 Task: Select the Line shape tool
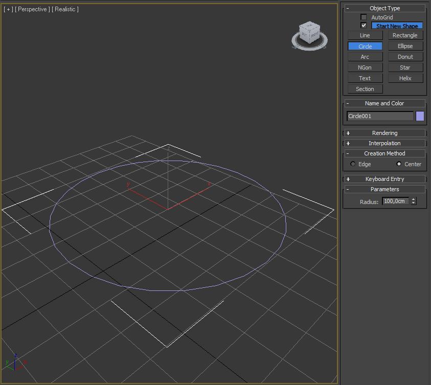(x=365, y=35)
